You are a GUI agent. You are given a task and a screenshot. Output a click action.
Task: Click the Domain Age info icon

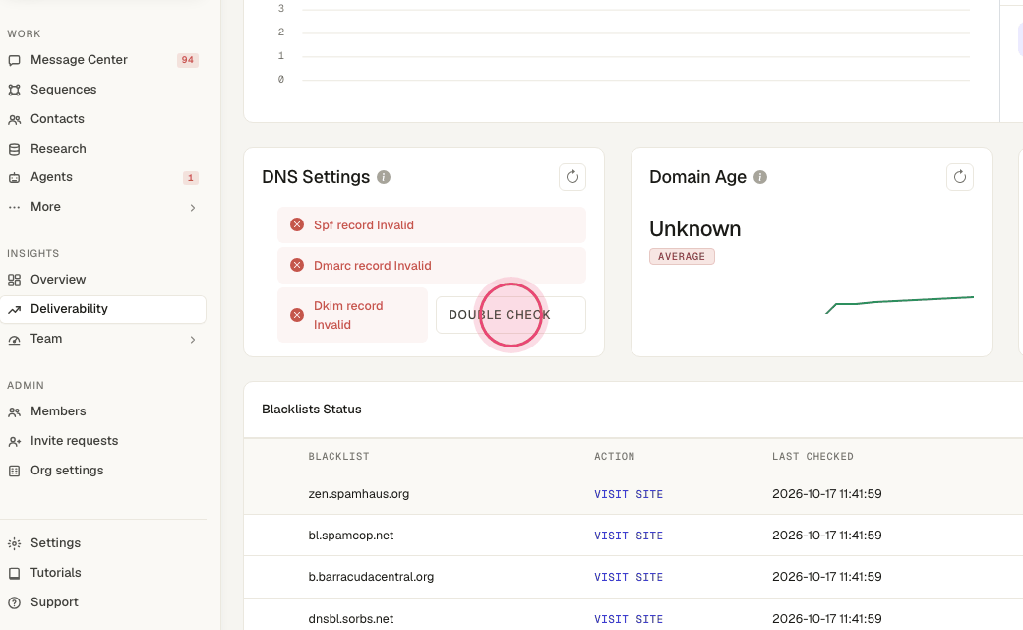(760, 177)
